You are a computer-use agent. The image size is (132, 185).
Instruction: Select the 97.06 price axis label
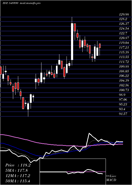tap(123, 100)
